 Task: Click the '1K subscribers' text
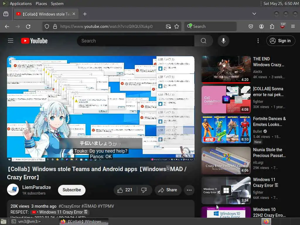click(x=34, y=193)
